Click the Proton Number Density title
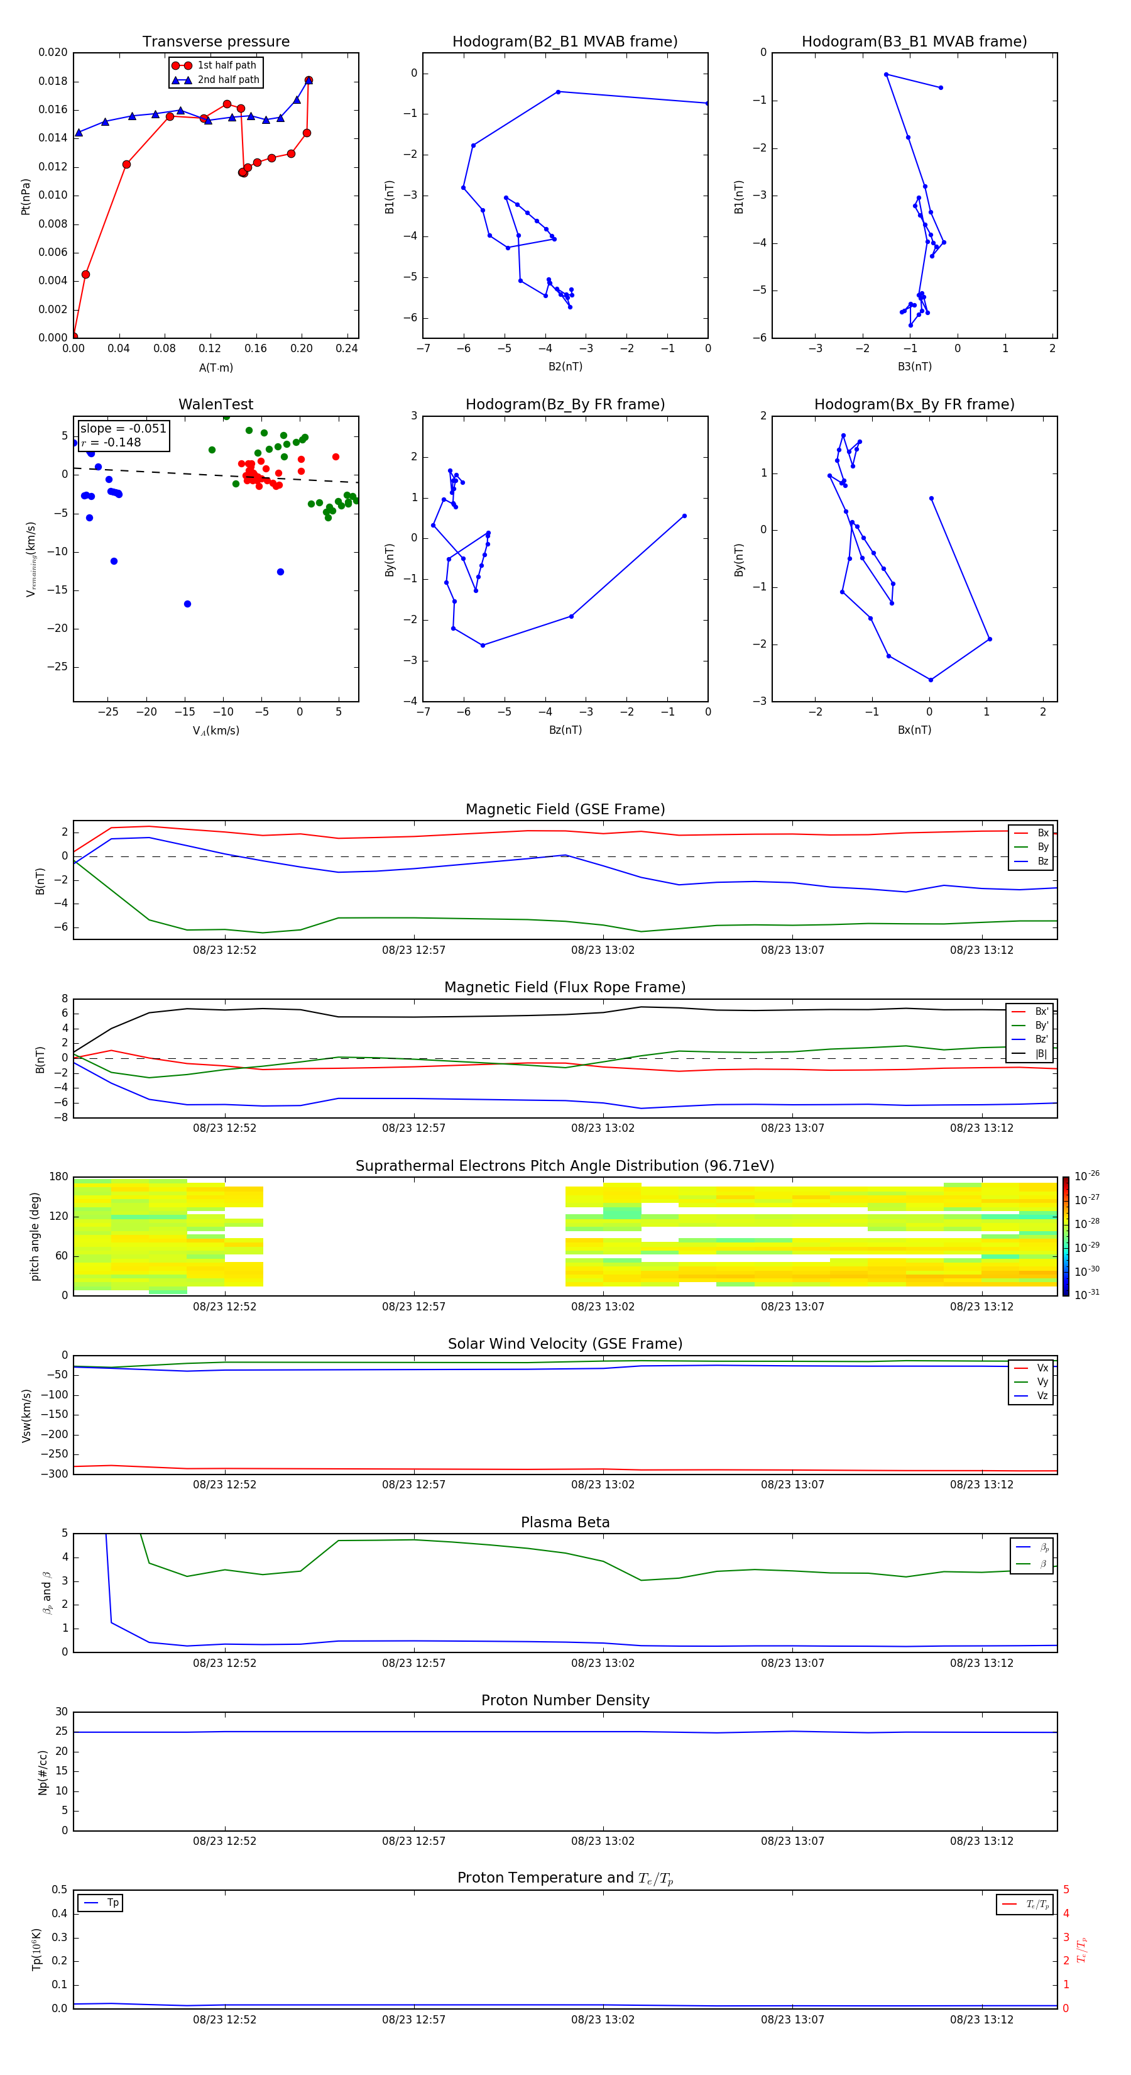The height and width of the screenshot is (2075, 1131). click(x=565, y=1701)
